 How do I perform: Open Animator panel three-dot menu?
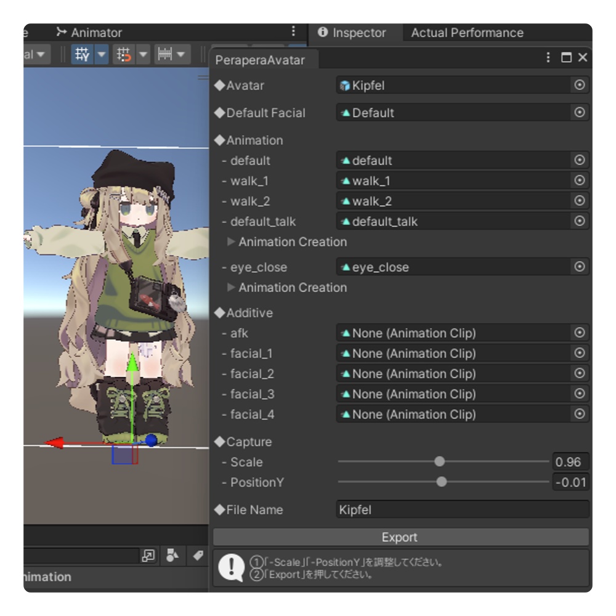(x=293, y=31)
